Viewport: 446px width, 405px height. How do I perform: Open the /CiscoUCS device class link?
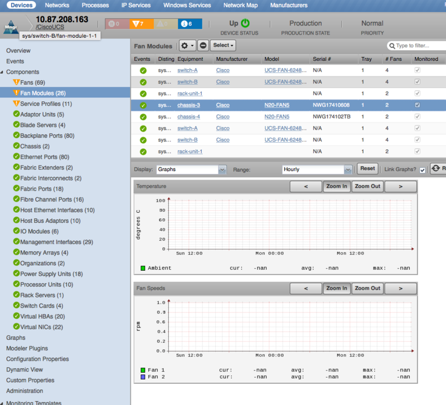pos(50,27)
